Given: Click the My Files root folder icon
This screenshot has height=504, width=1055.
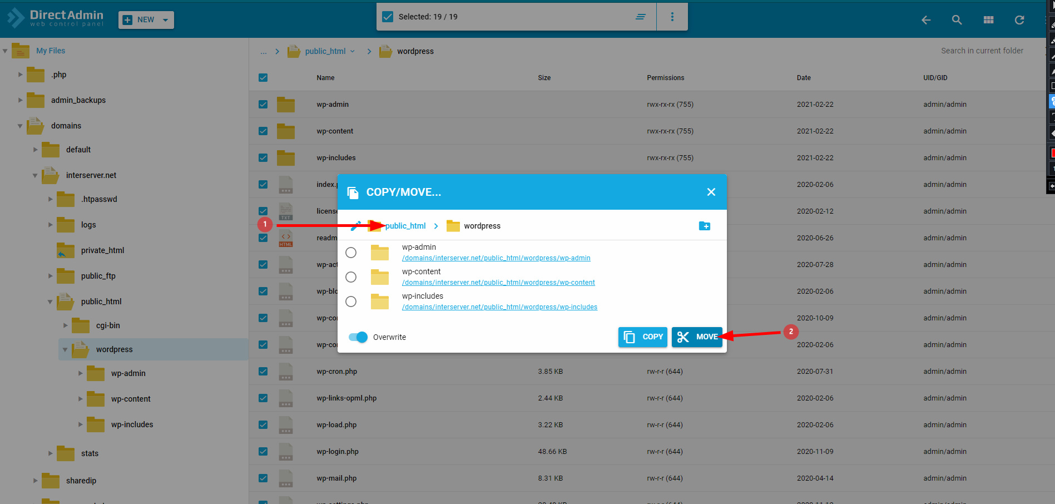Looking at the screenshot, I should 21,51.
